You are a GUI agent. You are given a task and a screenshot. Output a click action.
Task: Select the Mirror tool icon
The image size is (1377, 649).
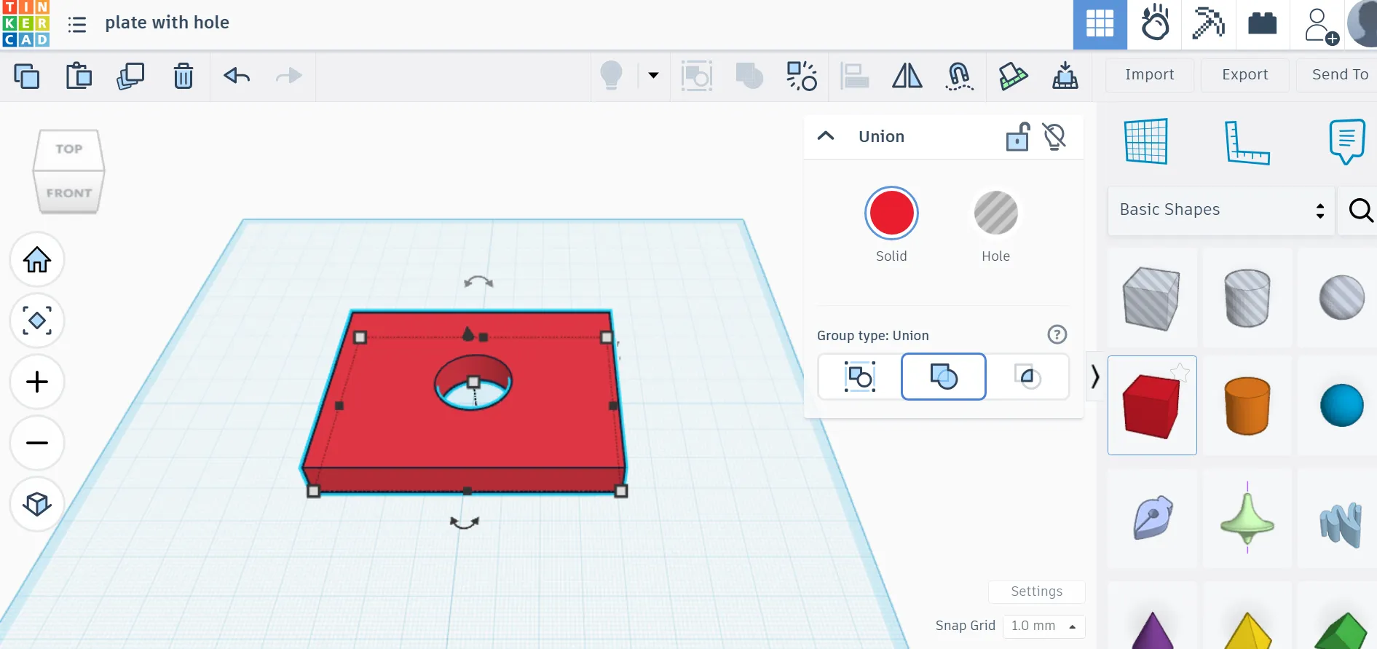click(907, 76)
